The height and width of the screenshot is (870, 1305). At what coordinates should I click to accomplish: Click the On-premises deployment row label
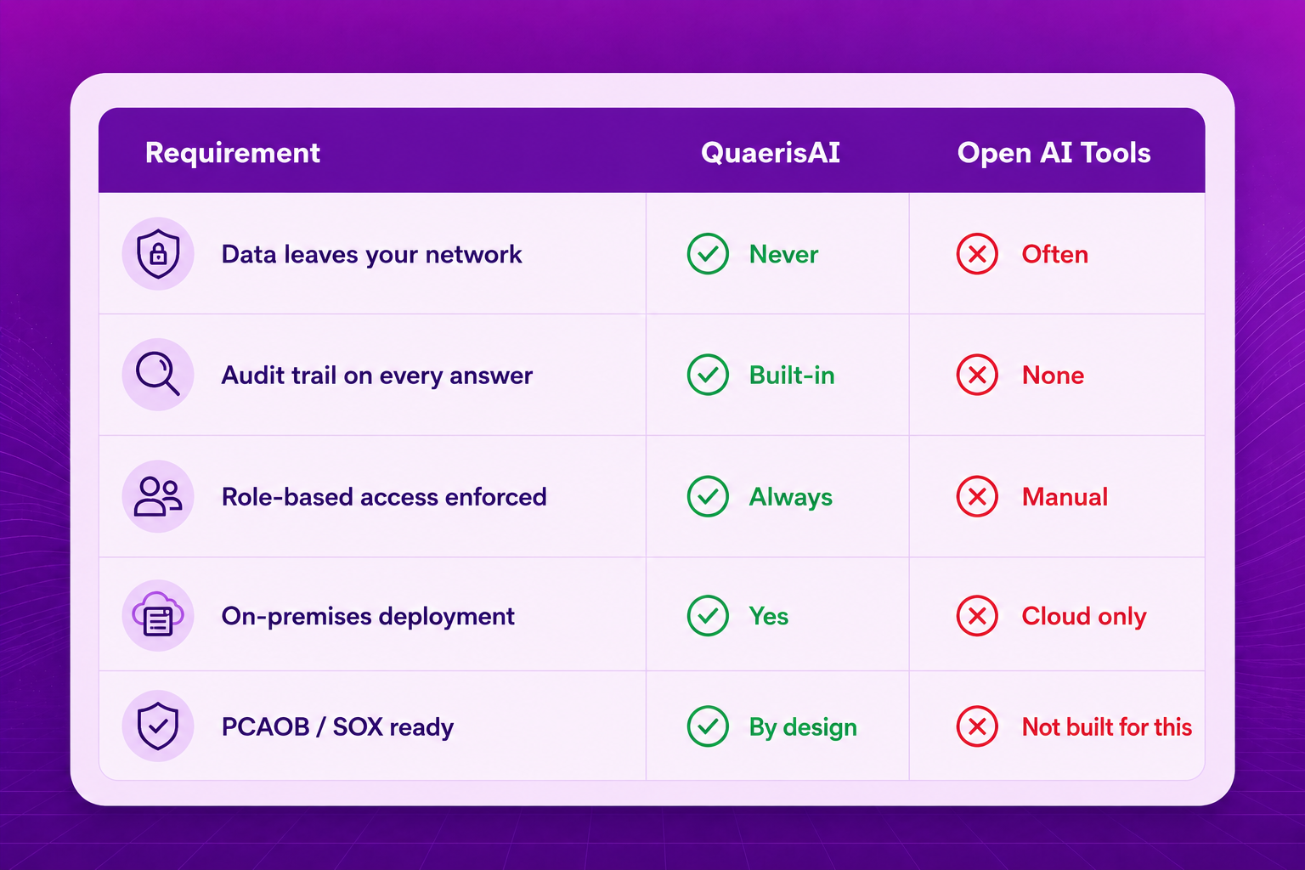pos(368,617)
